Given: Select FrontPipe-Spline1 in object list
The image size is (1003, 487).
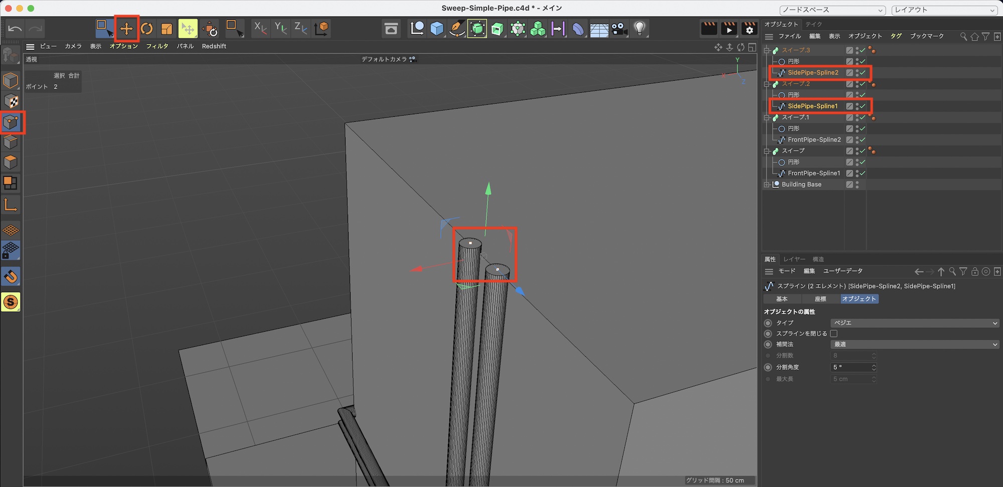Looking at the screenshot, I should point(813,173).
